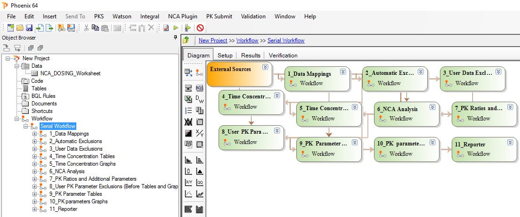Click the scatter plot palette icon
The width and height of the screenshot is (520, 217).
188,194
